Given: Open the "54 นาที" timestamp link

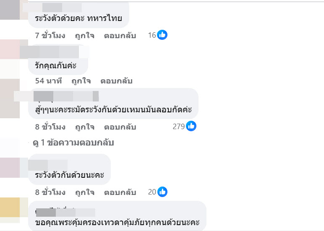Looking at the screenshot, I should [48, 81].
